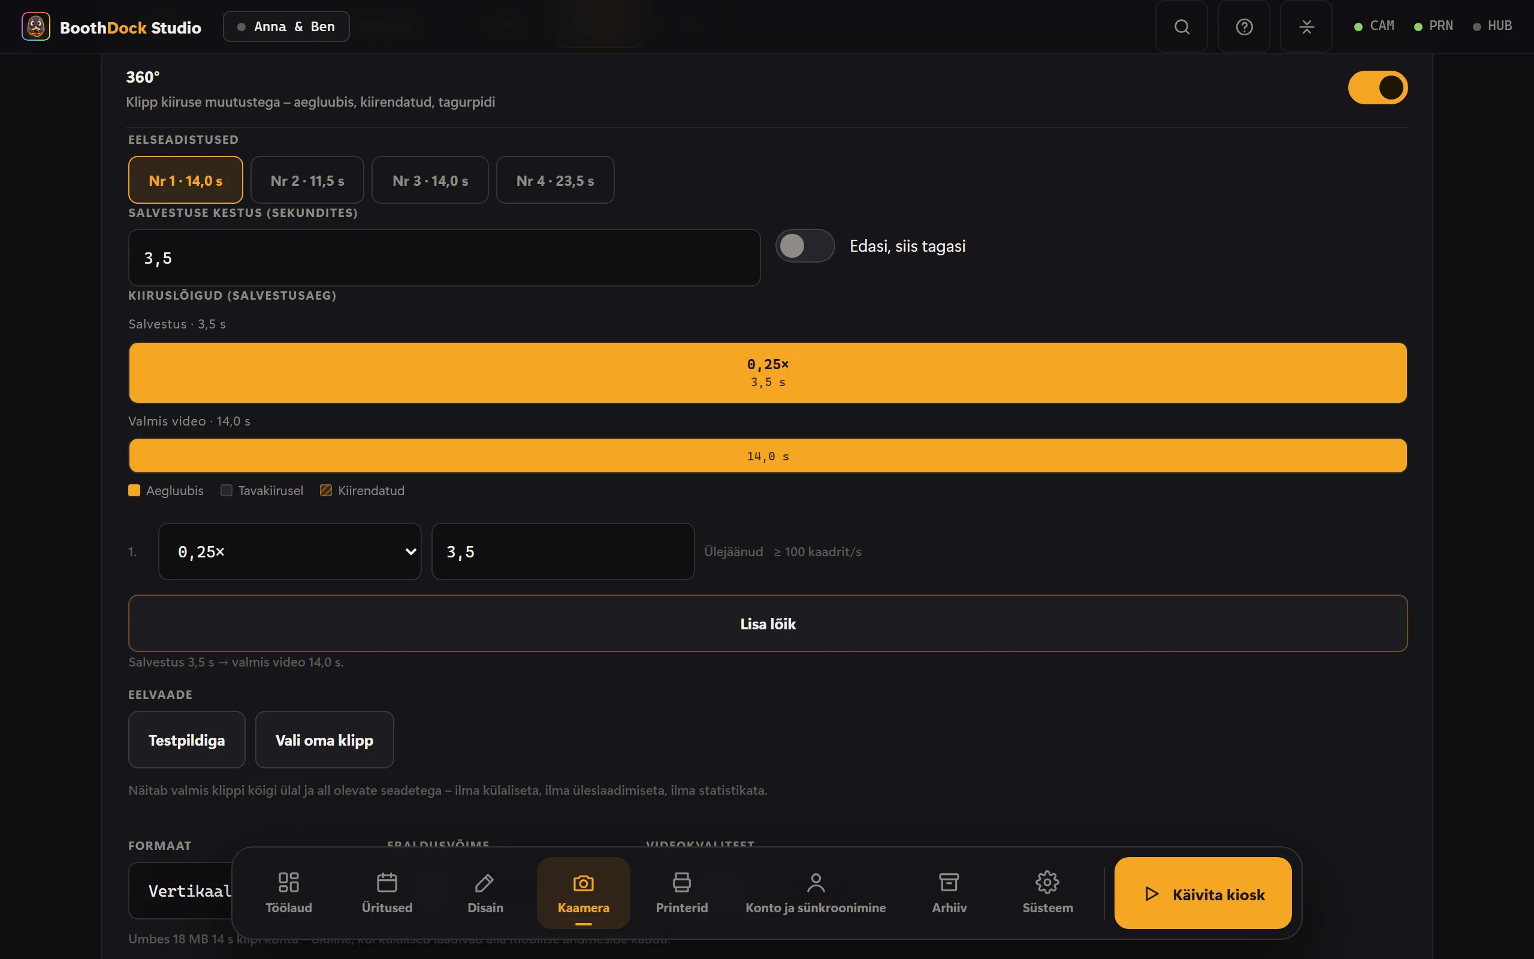Click the collapse view icon in header
The height and width of the screenshot is (959, 1534).
(x=1306, y=26)
